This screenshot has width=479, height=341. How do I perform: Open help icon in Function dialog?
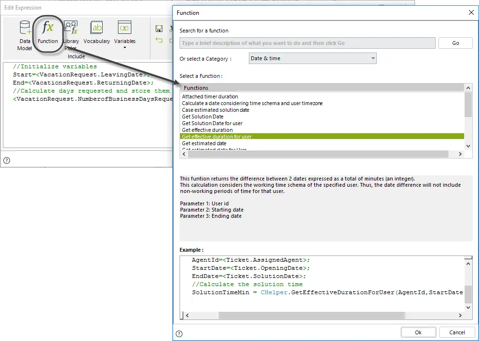[179, 334]
